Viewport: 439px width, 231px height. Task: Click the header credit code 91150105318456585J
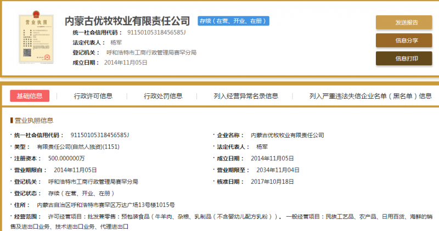coord(156,32)
